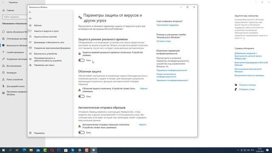Open Включение брандмауэра в Microsoft Defender link

point(251,64)
